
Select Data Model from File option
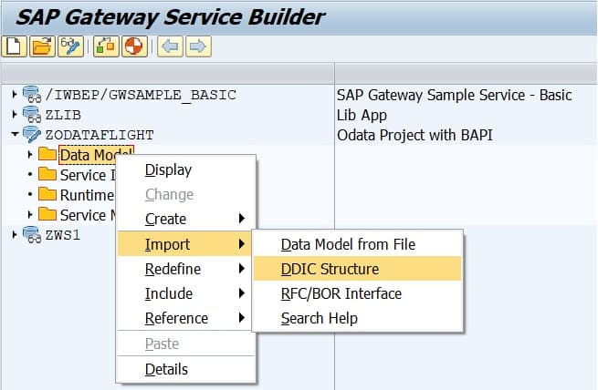pos(348,244)
